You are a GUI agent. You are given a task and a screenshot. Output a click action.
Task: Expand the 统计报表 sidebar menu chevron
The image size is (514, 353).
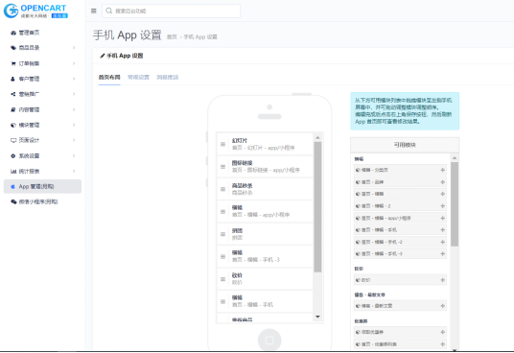pyautogui.click(x=74, y=171)
